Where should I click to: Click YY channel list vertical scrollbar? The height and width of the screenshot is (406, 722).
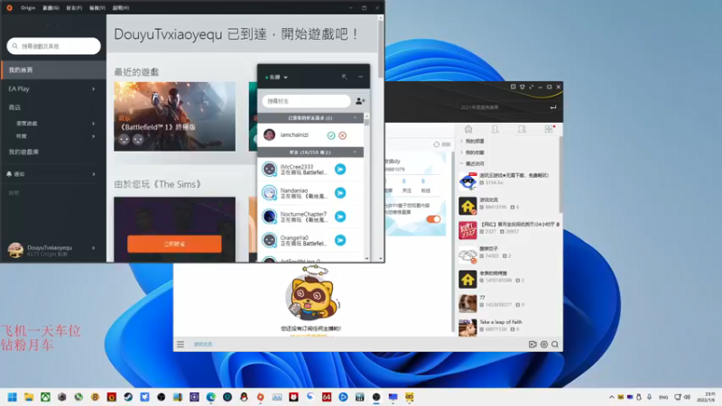[x=560, y=175]
